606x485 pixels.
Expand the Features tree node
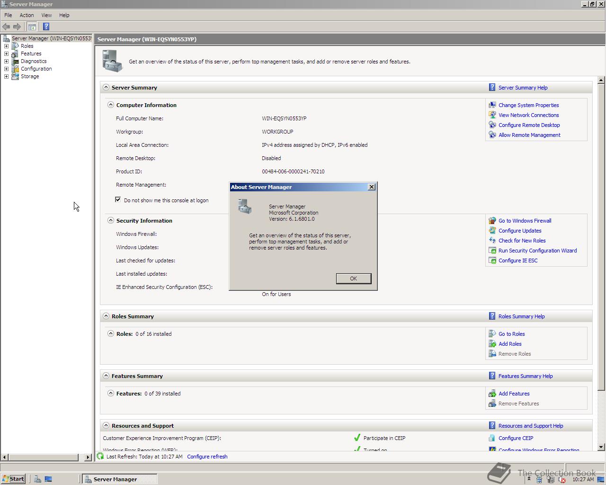click(6, 54)
